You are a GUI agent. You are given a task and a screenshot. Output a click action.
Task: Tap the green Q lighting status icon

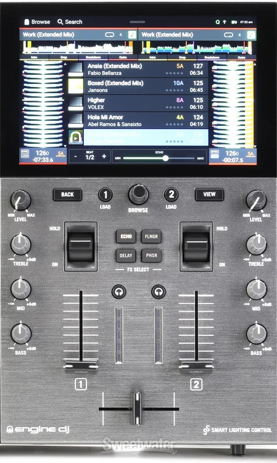click(x=218, y=22)
